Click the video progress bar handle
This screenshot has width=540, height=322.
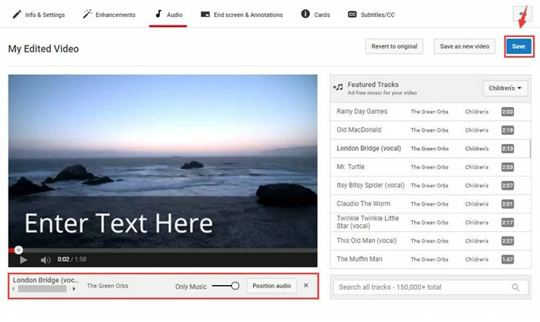(x=19, y=250)
